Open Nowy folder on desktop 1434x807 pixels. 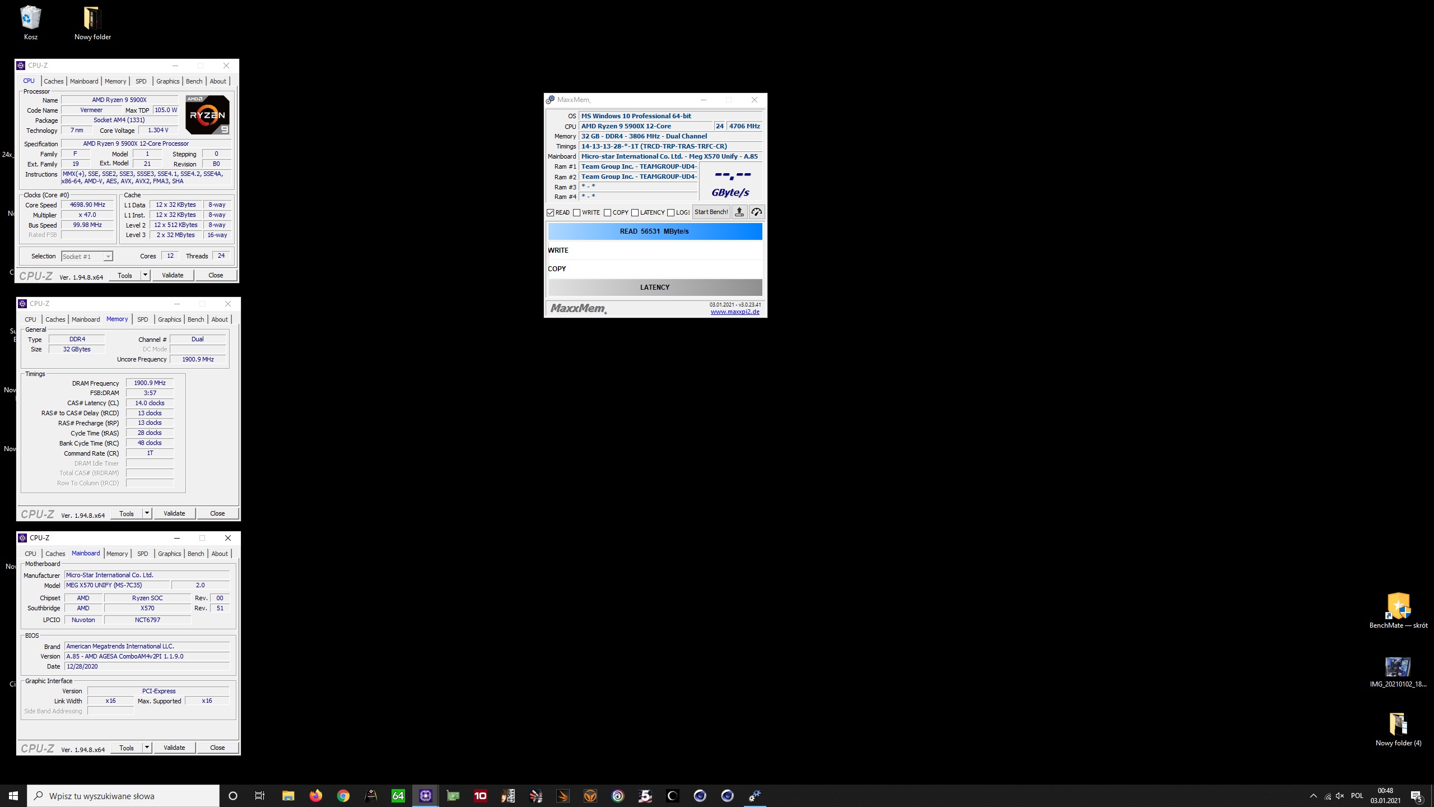92,24
